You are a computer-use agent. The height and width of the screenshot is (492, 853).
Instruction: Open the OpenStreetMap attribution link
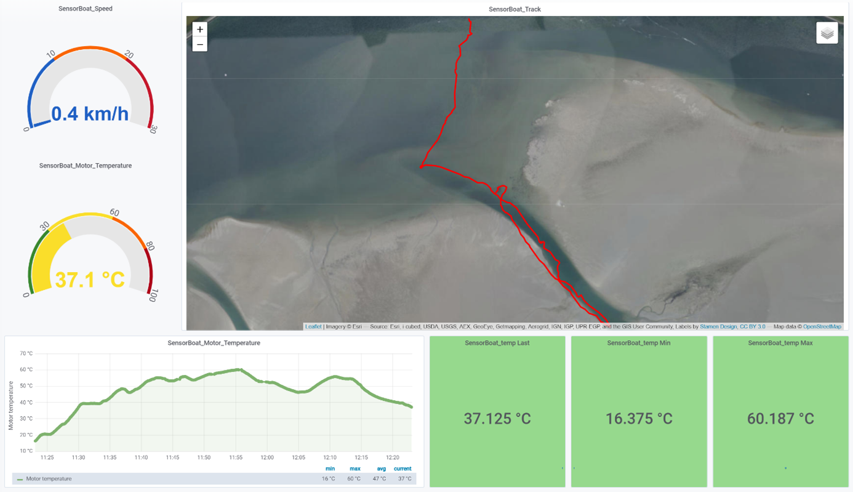(x=822, y=326)
